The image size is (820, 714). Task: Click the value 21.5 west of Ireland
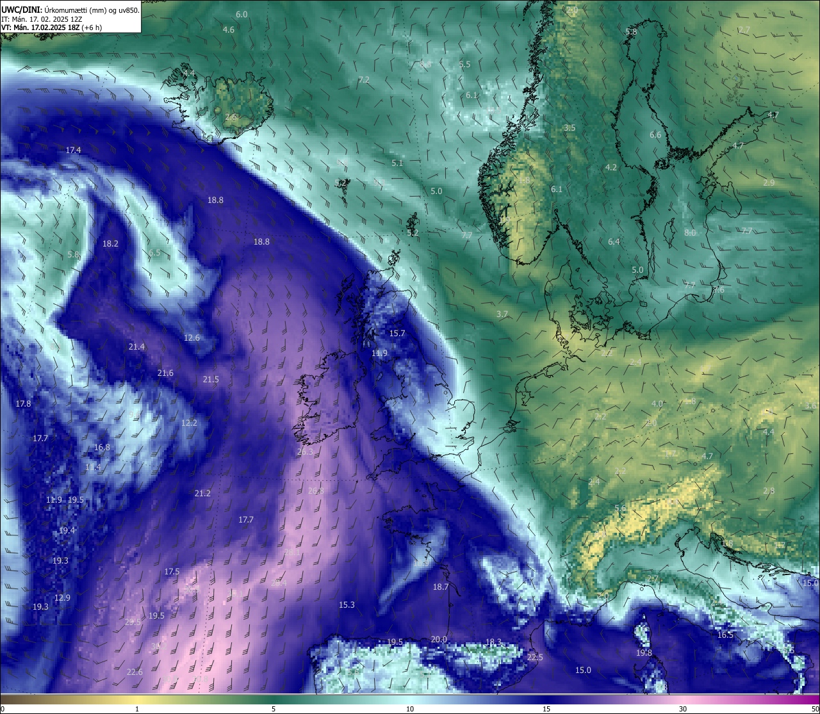[211, 380]
